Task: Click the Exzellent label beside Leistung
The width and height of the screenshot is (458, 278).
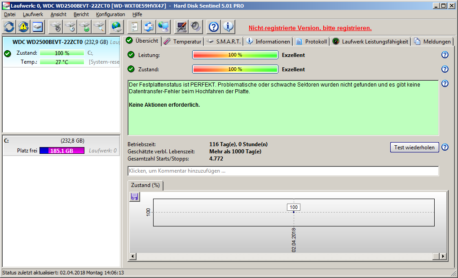Action: pyautogui.click(x=293, y=55)
